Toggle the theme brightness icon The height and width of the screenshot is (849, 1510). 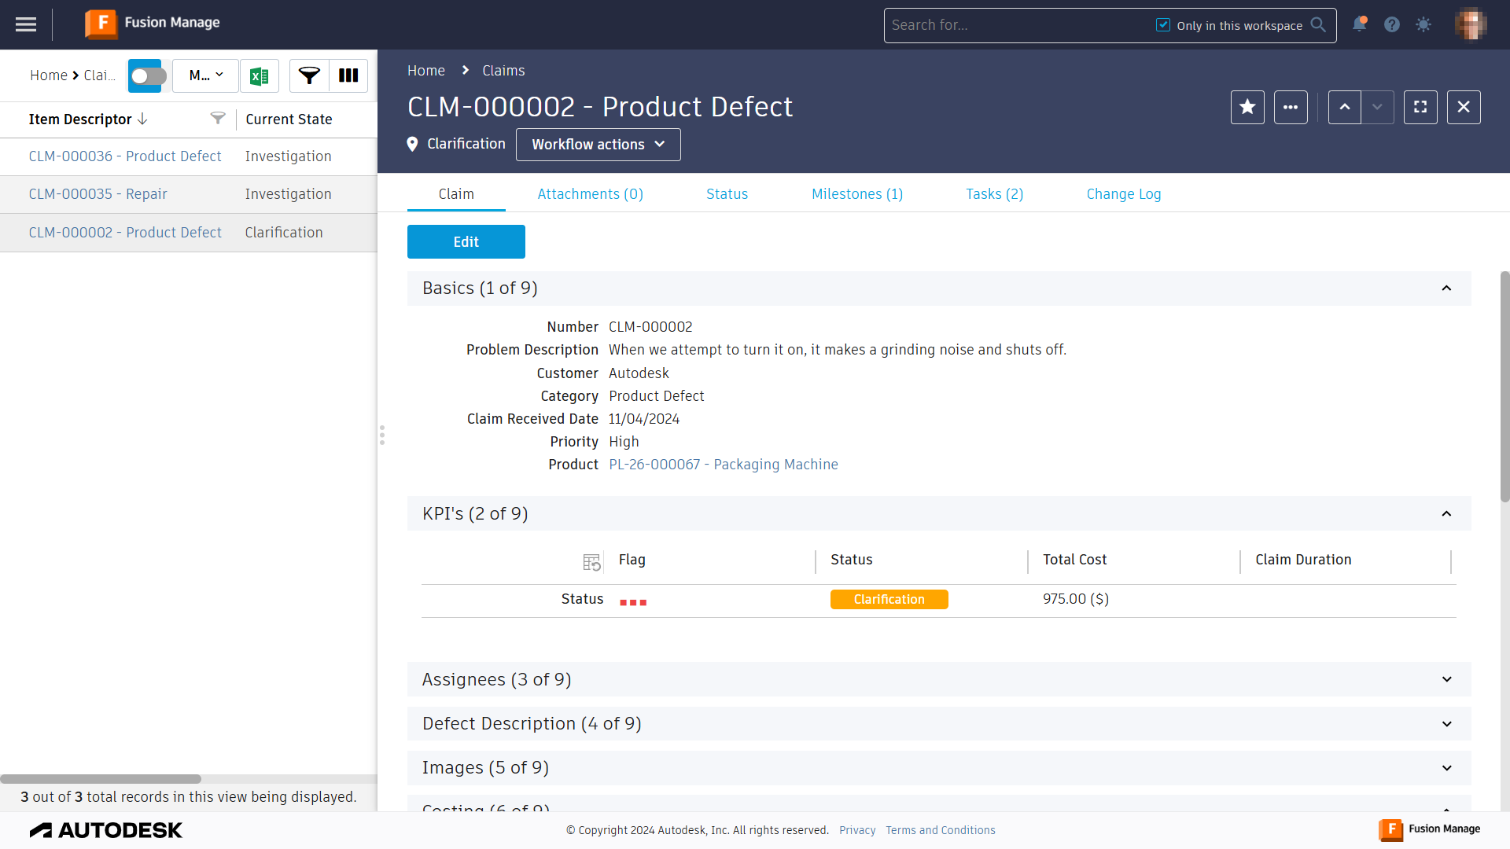point(1423,24)
